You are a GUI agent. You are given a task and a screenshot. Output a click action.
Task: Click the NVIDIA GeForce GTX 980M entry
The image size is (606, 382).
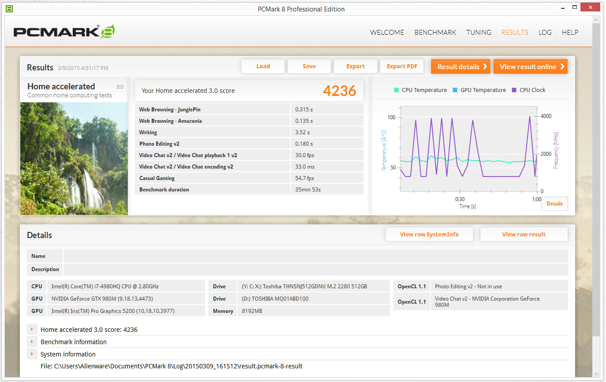pyautogui.click(x=126, y=298)
